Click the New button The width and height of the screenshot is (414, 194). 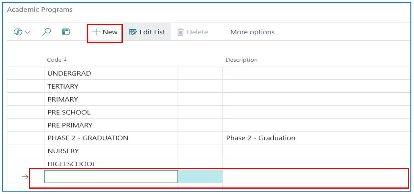[105, 32]
